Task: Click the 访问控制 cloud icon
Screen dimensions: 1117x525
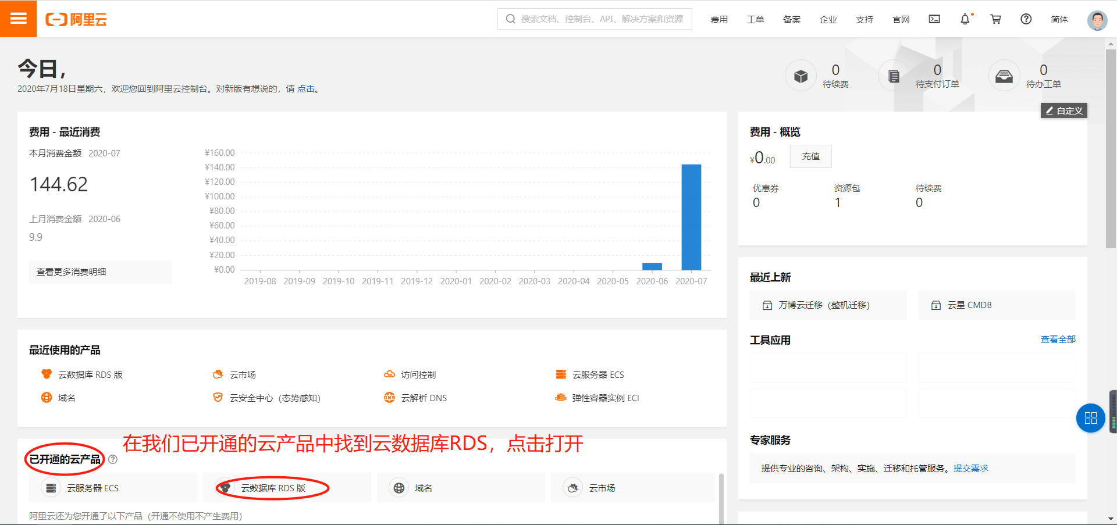Action: point(389,374)
